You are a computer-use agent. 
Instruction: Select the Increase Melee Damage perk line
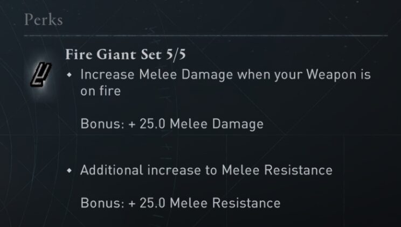[225, 75]
